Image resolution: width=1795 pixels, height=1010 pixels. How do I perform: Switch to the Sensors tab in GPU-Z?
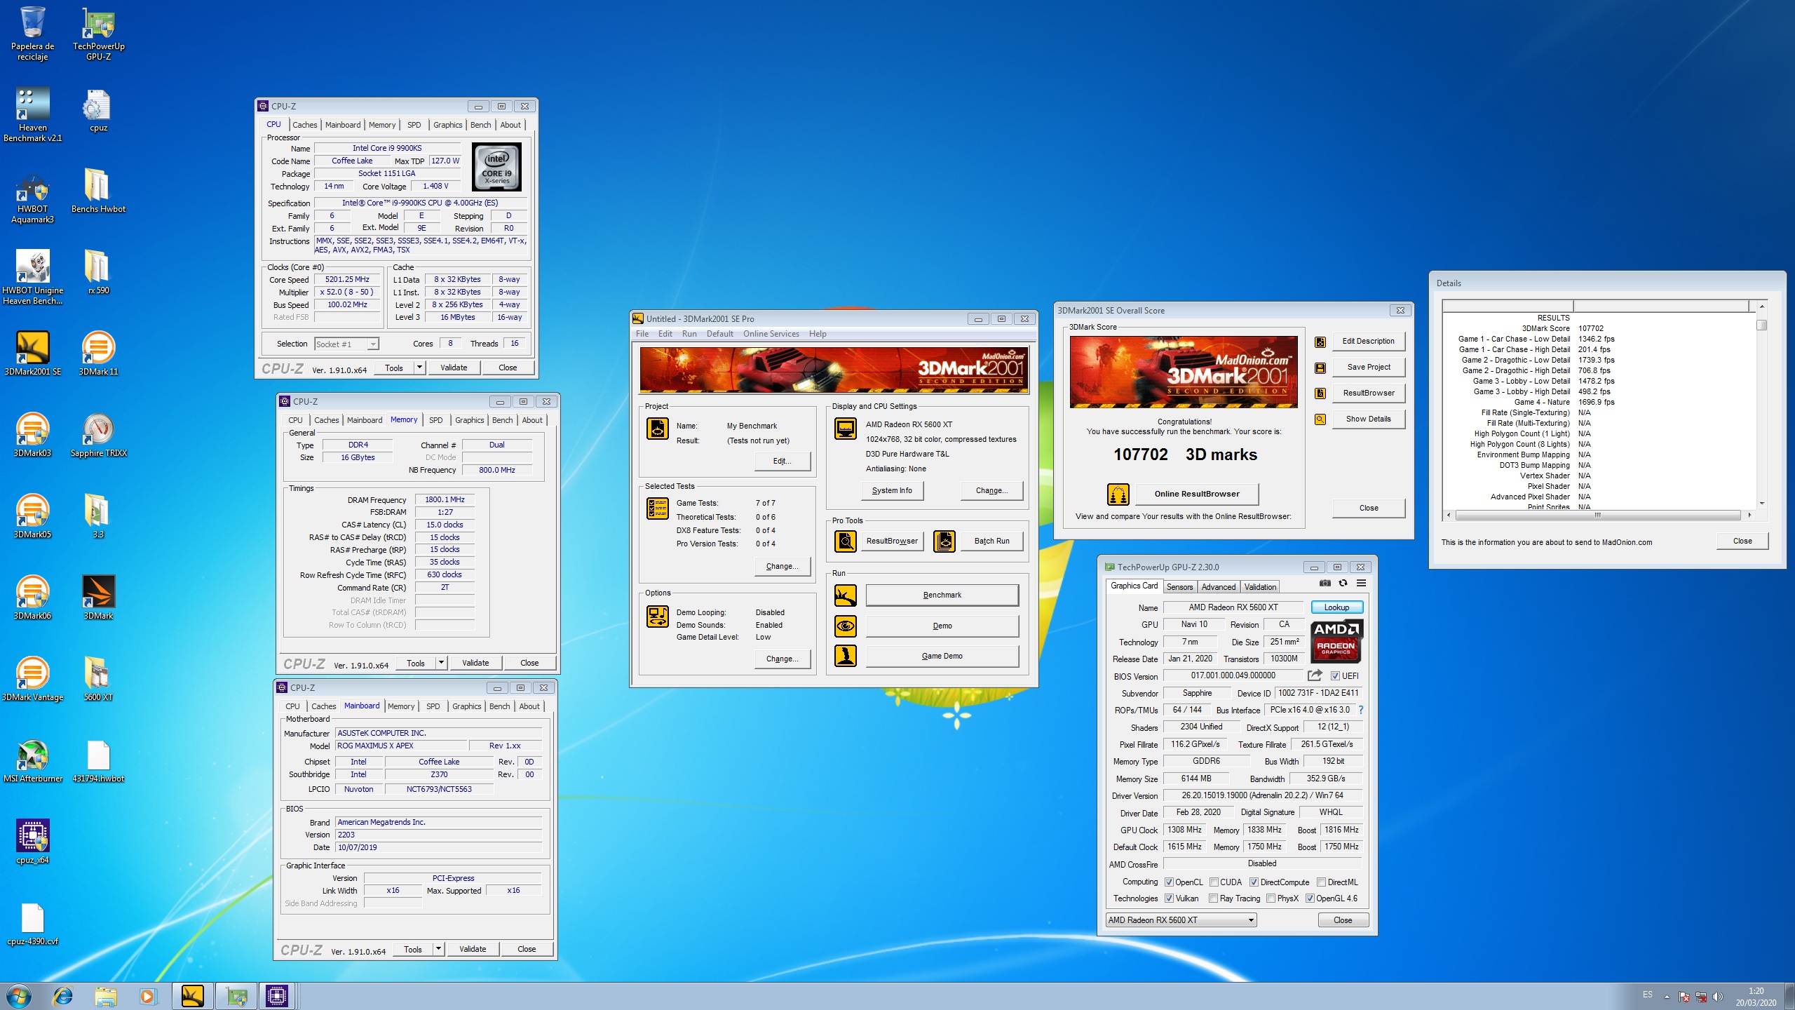click(1179, 587)
